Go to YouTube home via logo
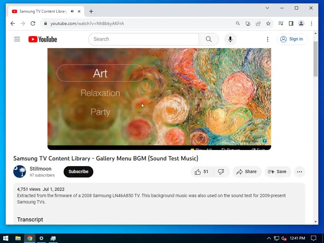 pos(43,39)
